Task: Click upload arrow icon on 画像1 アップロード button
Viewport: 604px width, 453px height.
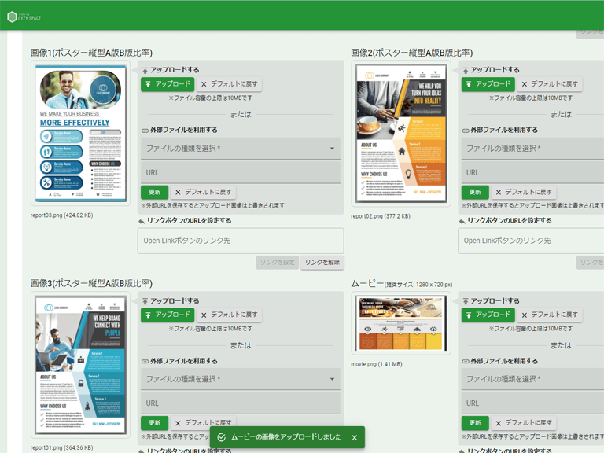Action: 149,84
